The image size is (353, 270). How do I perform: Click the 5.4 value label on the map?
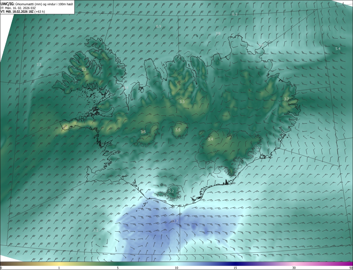tap(338, 49)
